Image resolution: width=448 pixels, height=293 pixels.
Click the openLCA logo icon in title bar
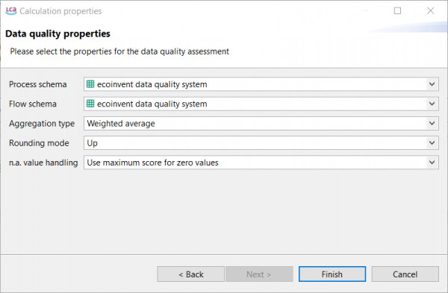click(11, 11)
